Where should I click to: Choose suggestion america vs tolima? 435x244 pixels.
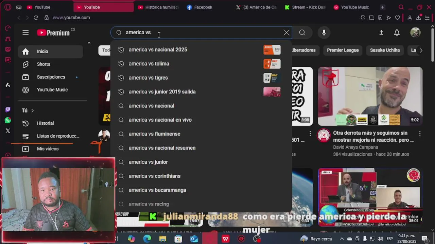tap(201, 64)
